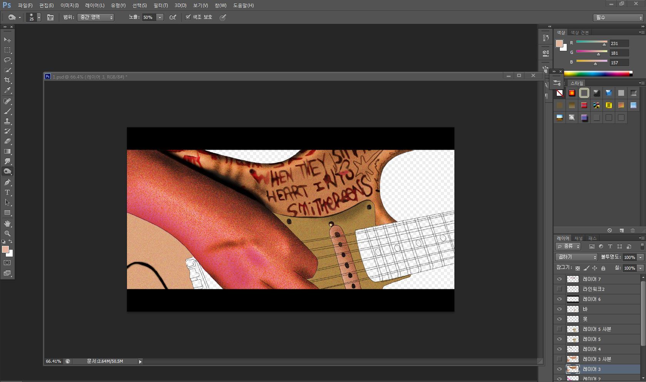
Task: Select the History Brush tool
Action: tap(7, 131)
